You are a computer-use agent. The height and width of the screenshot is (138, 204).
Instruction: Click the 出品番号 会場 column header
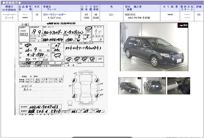coord(25,8)
